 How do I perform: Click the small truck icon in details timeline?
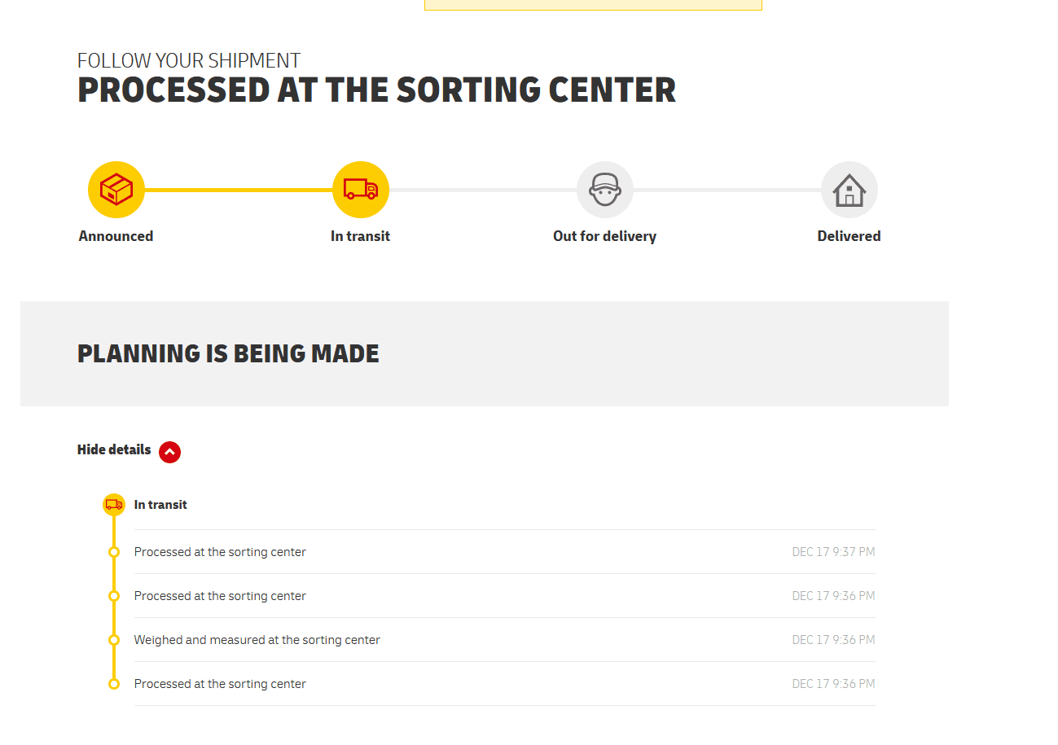pyautogui.click(x=114, y=505)
